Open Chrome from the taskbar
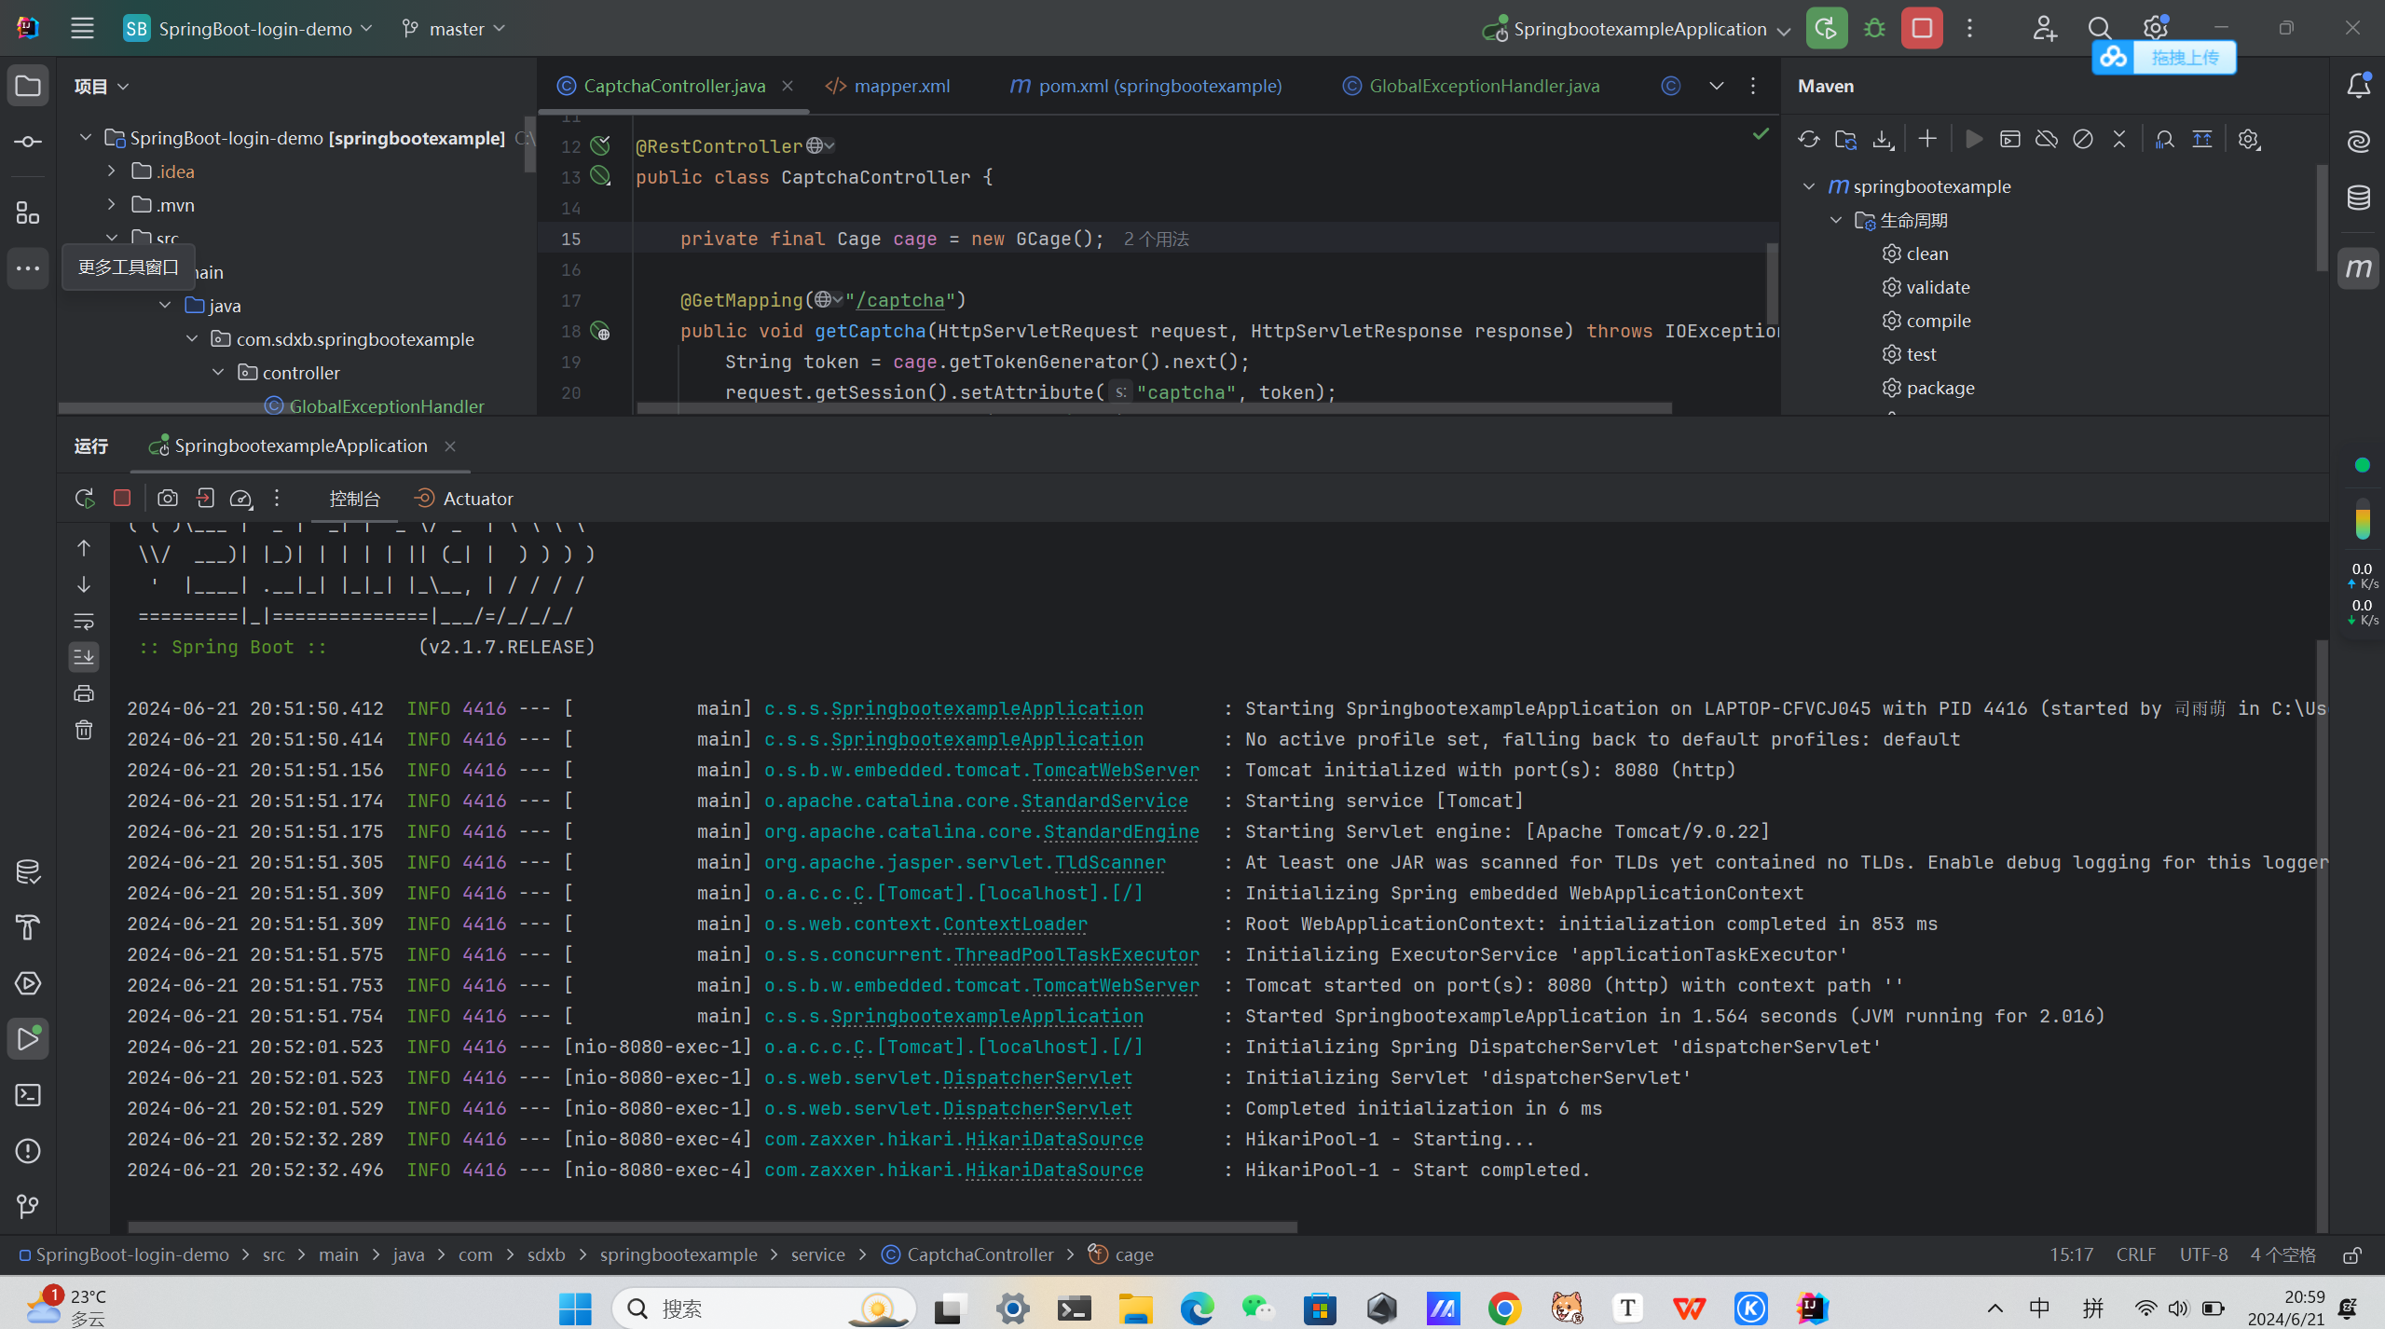 click(1504, 1308)
